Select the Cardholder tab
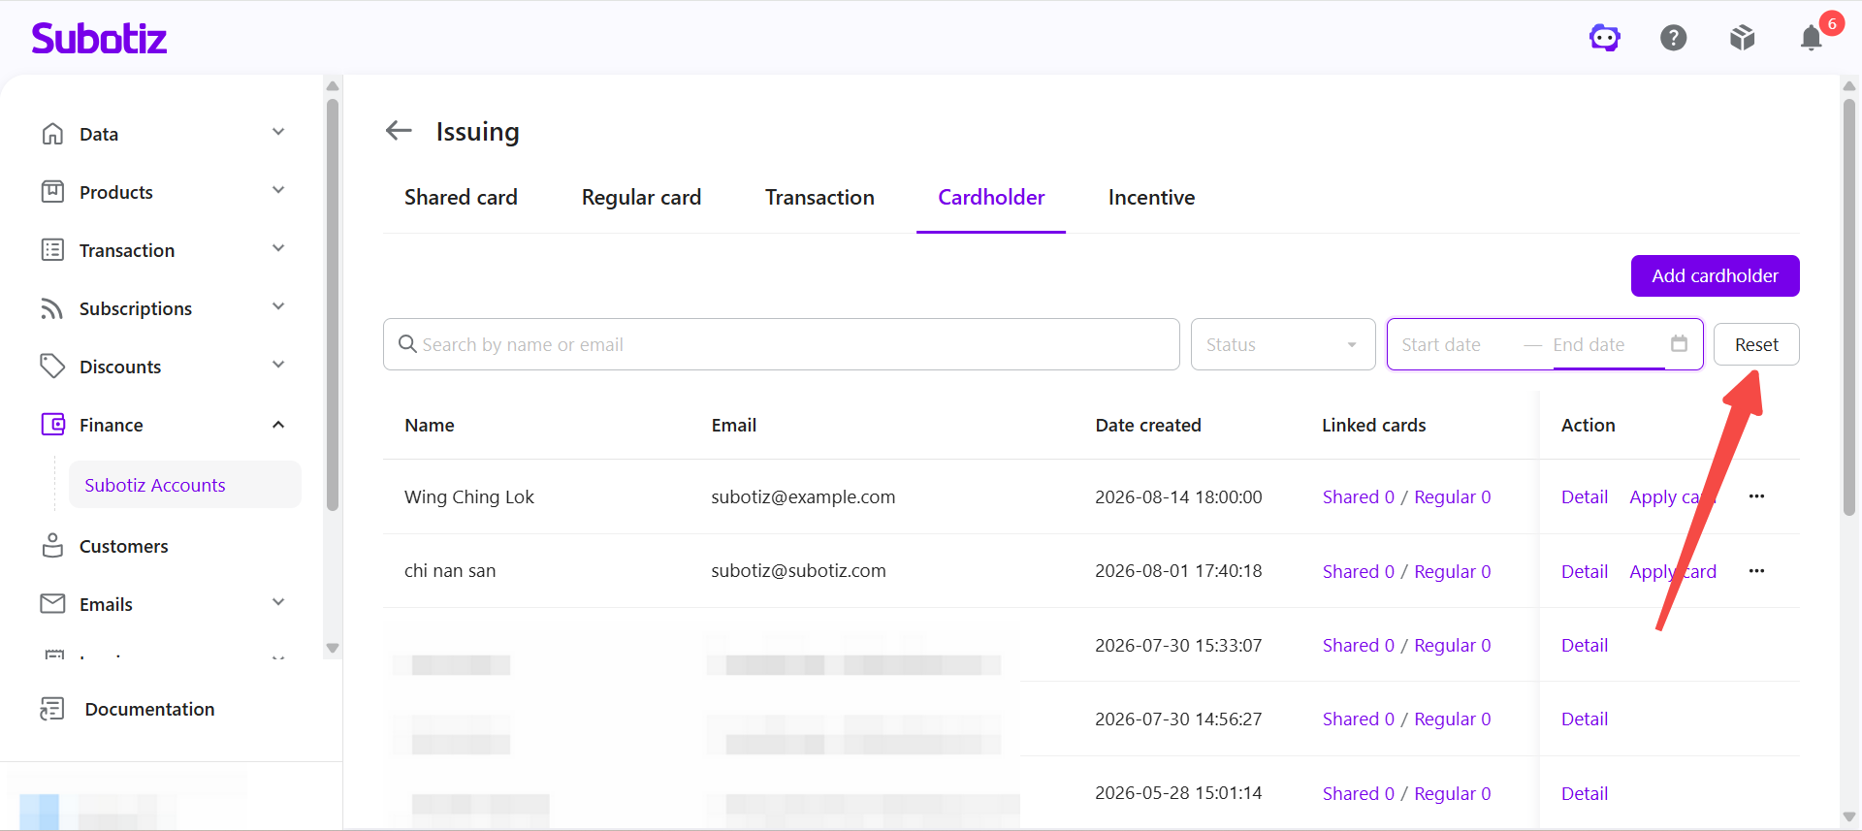The image size is (1862, 831). click(991, 198)
